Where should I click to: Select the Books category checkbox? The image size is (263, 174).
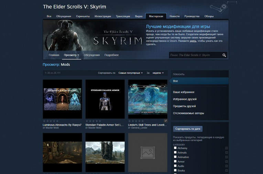[x=175, y=170]
